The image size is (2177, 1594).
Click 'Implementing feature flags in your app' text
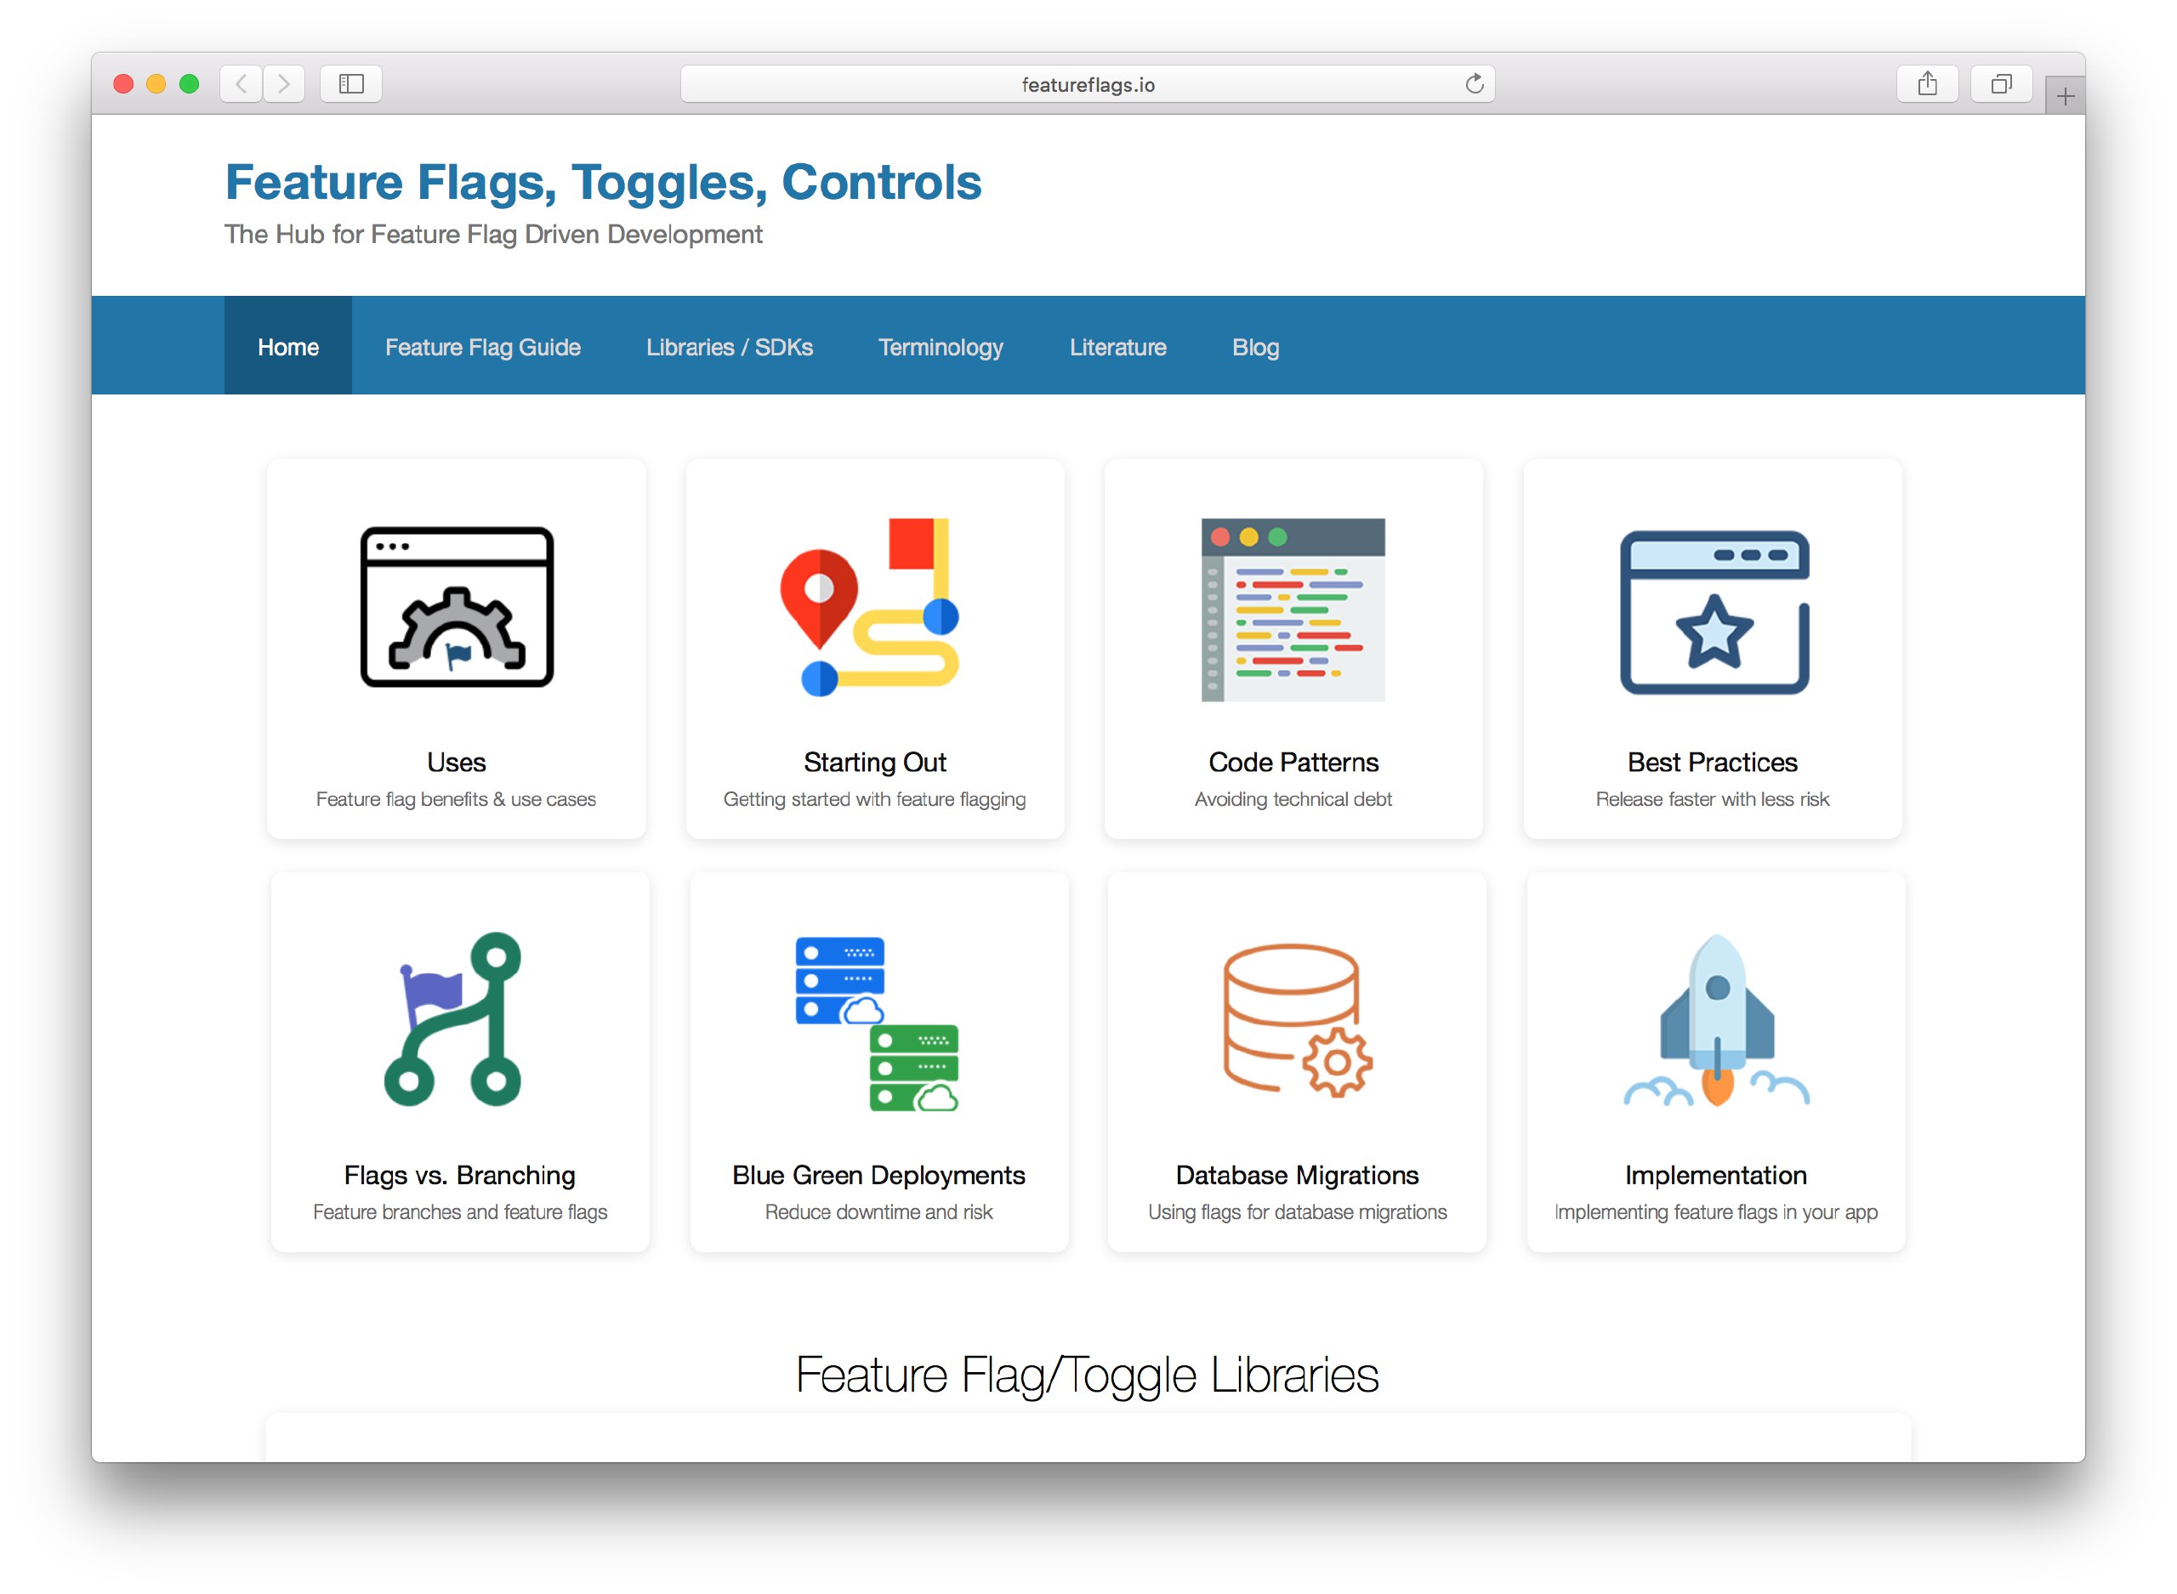point(1716,1212)
